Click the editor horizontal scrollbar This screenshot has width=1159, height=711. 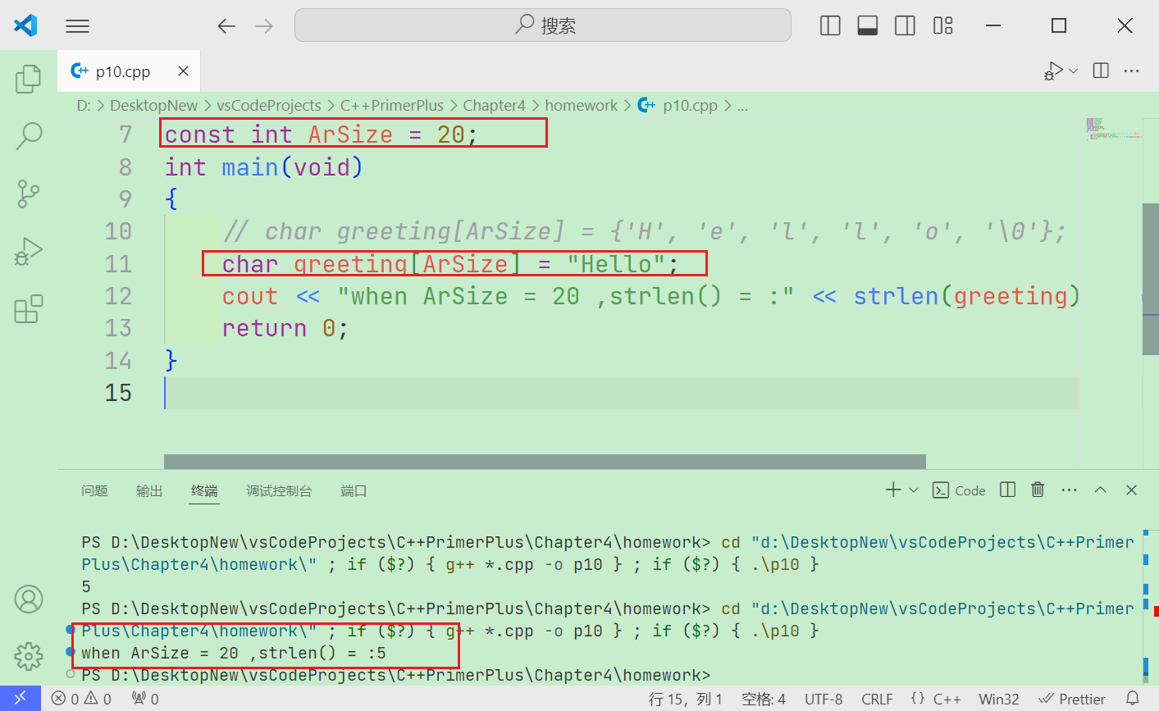[x=545, y=462]
